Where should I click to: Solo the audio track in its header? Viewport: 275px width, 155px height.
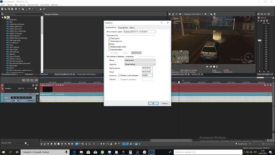pyautogui.click(x=34, y=95)
